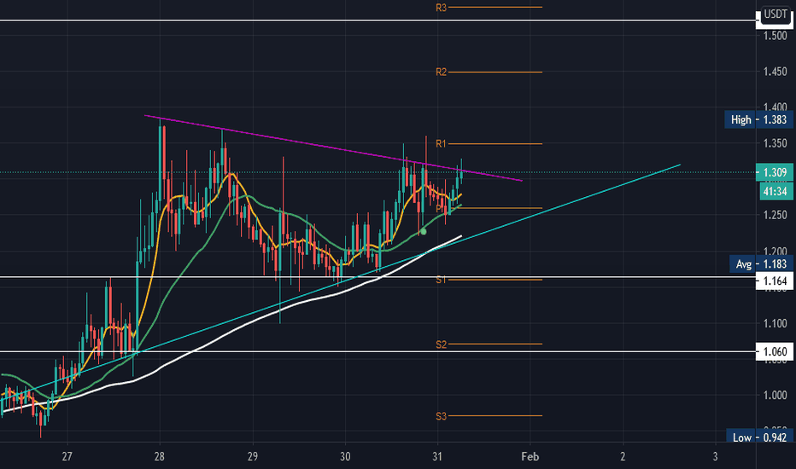Click date label 31 on time axis

(437, 456)
